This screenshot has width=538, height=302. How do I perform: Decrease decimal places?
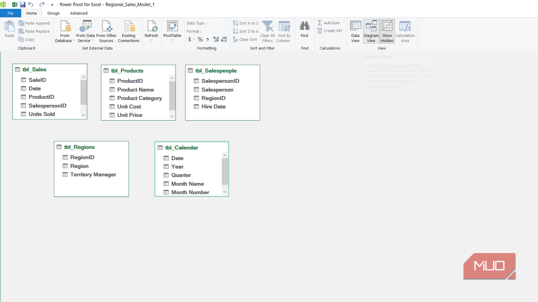tap(224, 40)
